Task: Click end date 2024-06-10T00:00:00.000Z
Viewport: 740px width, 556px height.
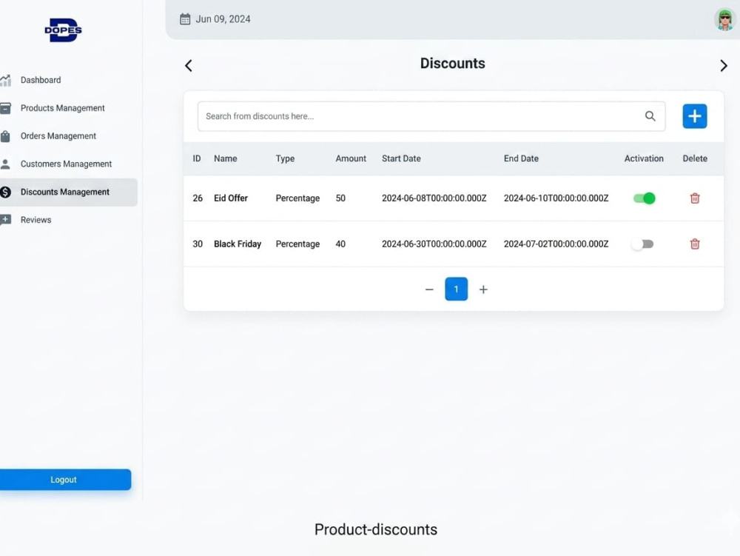Action: pos(556,198)
